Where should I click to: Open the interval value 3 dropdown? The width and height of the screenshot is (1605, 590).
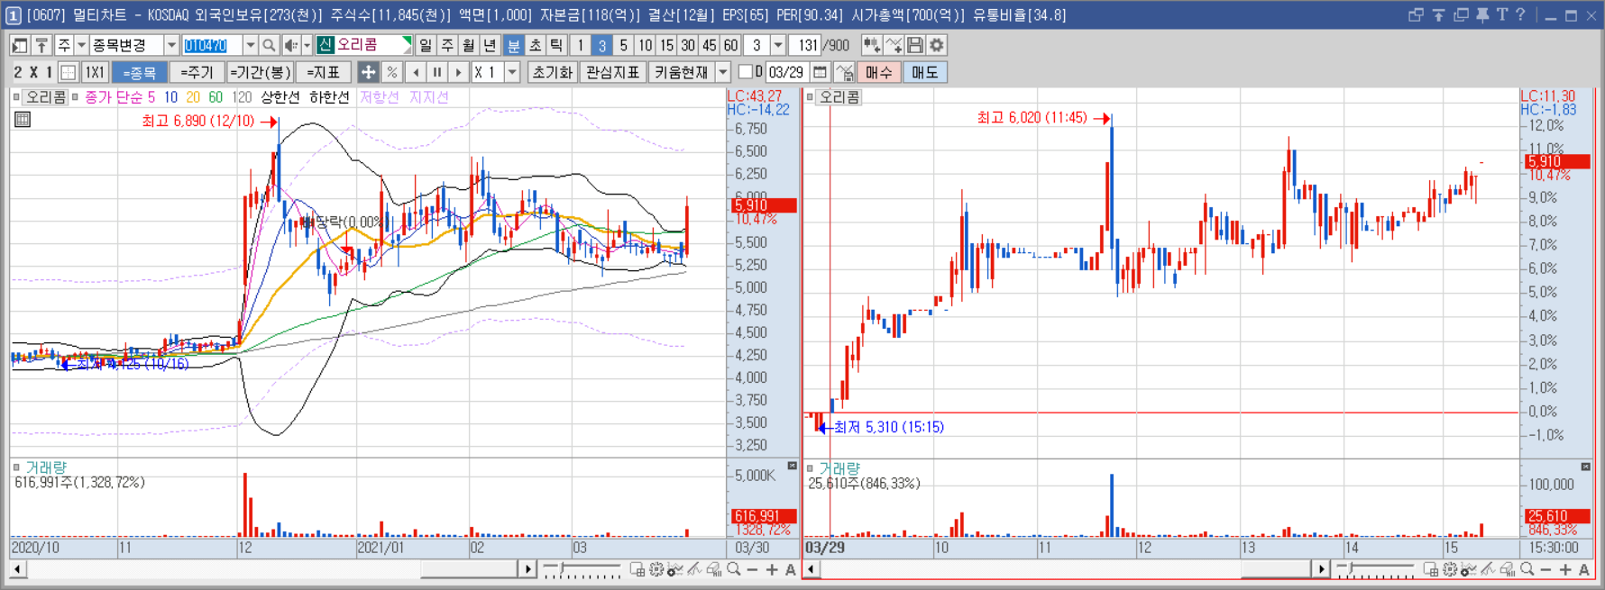778,45
